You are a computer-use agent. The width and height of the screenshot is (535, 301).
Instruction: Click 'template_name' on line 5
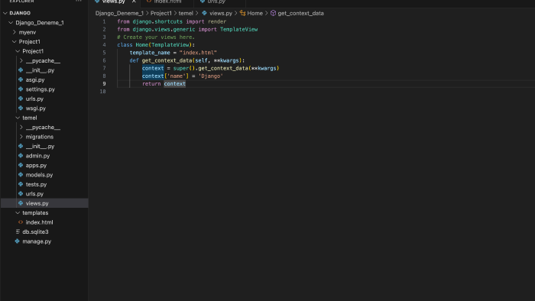coord(150,53)
